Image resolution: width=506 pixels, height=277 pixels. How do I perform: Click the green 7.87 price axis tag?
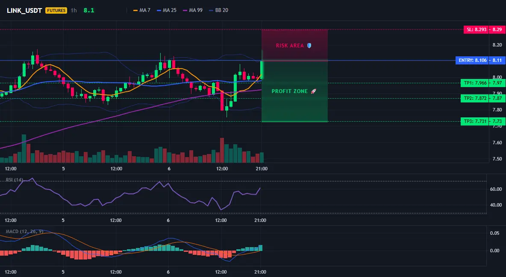[497, 98]
